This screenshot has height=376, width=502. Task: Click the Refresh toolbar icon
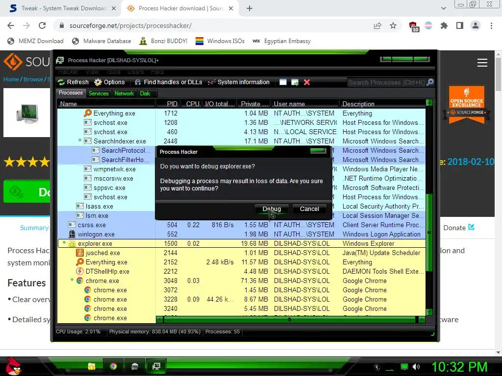[61, 82]
